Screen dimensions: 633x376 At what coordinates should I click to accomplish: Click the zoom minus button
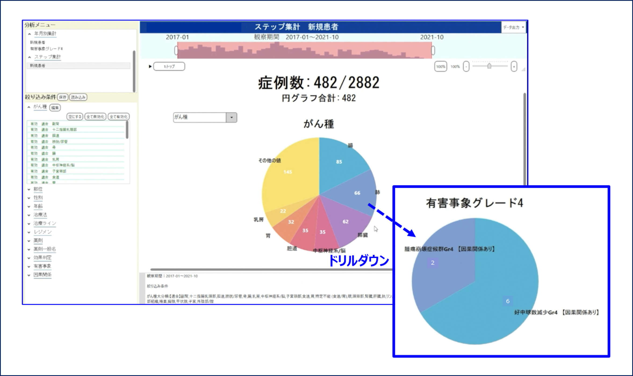pyautogui.click(x=466, y=67)
